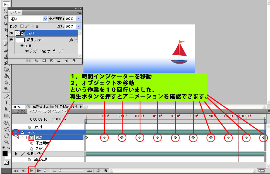Select the Move tool in toolbar
This screenshot has width=270, height=174.
(6, 4)
